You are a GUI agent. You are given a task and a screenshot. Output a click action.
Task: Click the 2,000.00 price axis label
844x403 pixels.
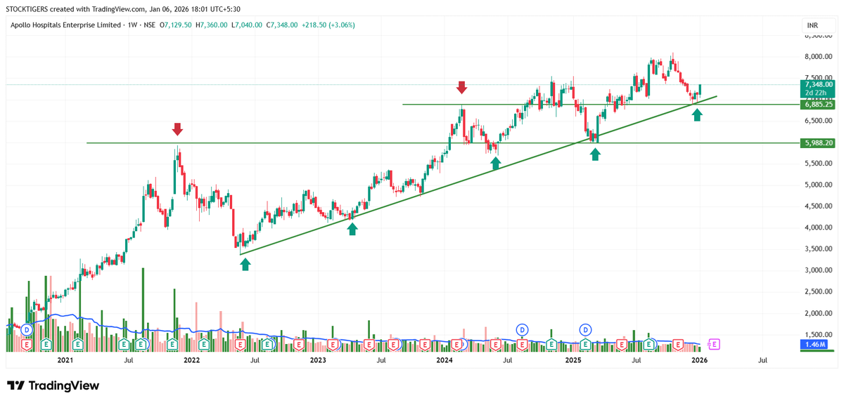[819, 313]
